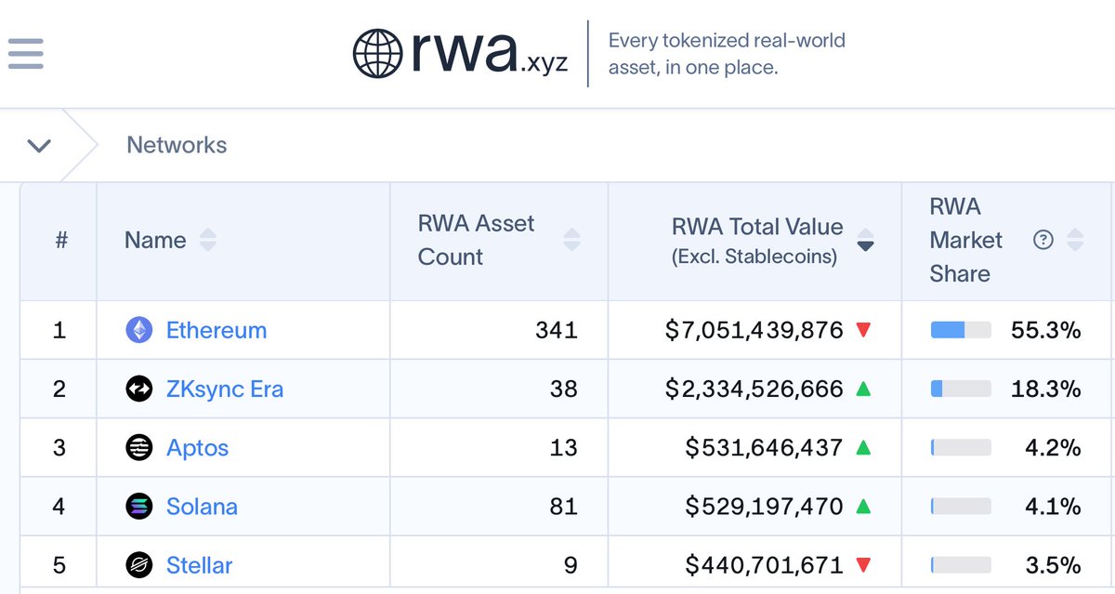Click Aptos's green up trend arrow
Viewport: 1115px width, 594px height.
[863, 447]
